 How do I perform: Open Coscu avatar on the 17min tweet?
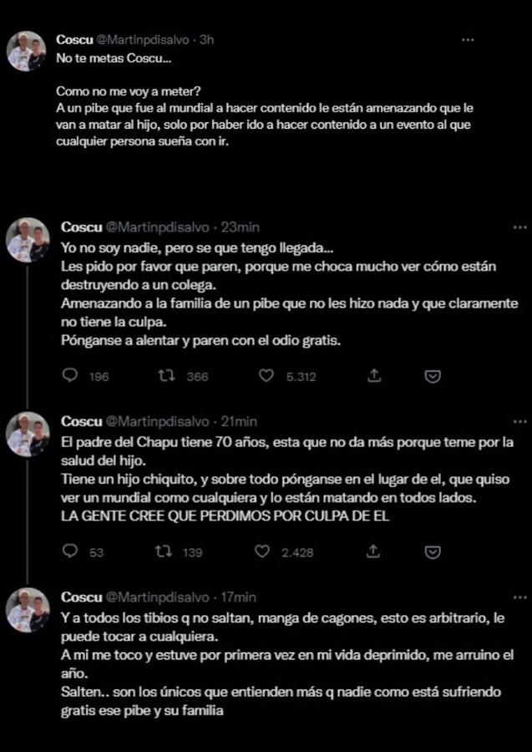(28, 610)
